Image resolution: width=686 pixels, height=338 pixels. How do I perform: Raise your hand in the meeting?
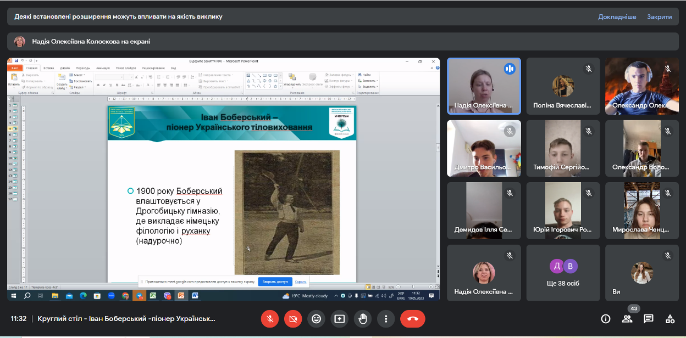coord(362,318)
